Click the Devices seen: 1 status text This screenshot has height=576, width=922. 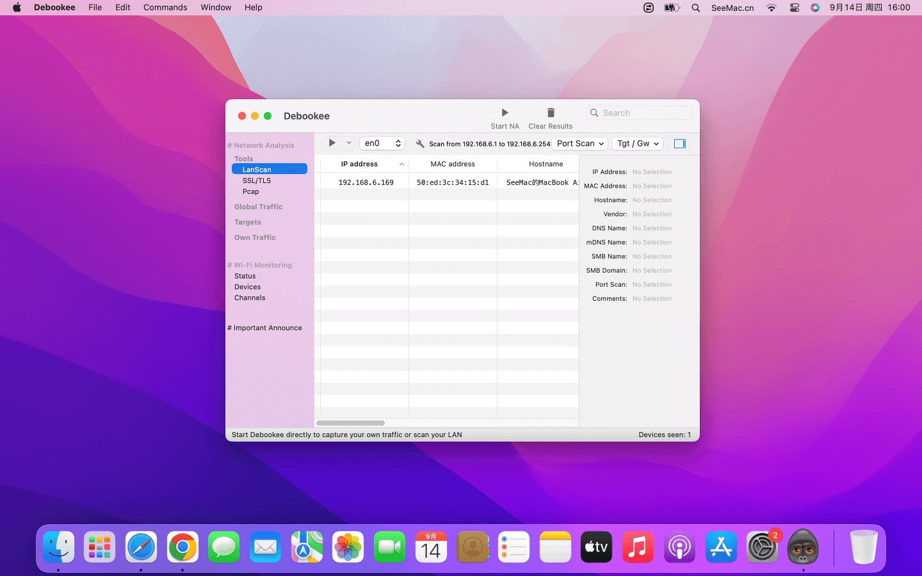point(665,435)
